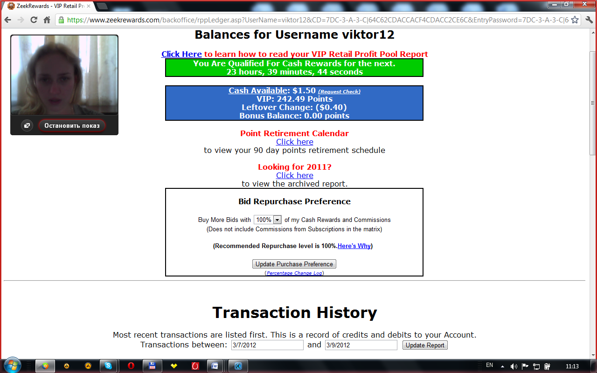
Task: Open the Action Center flag icon
Action: (x=525, y=366)
